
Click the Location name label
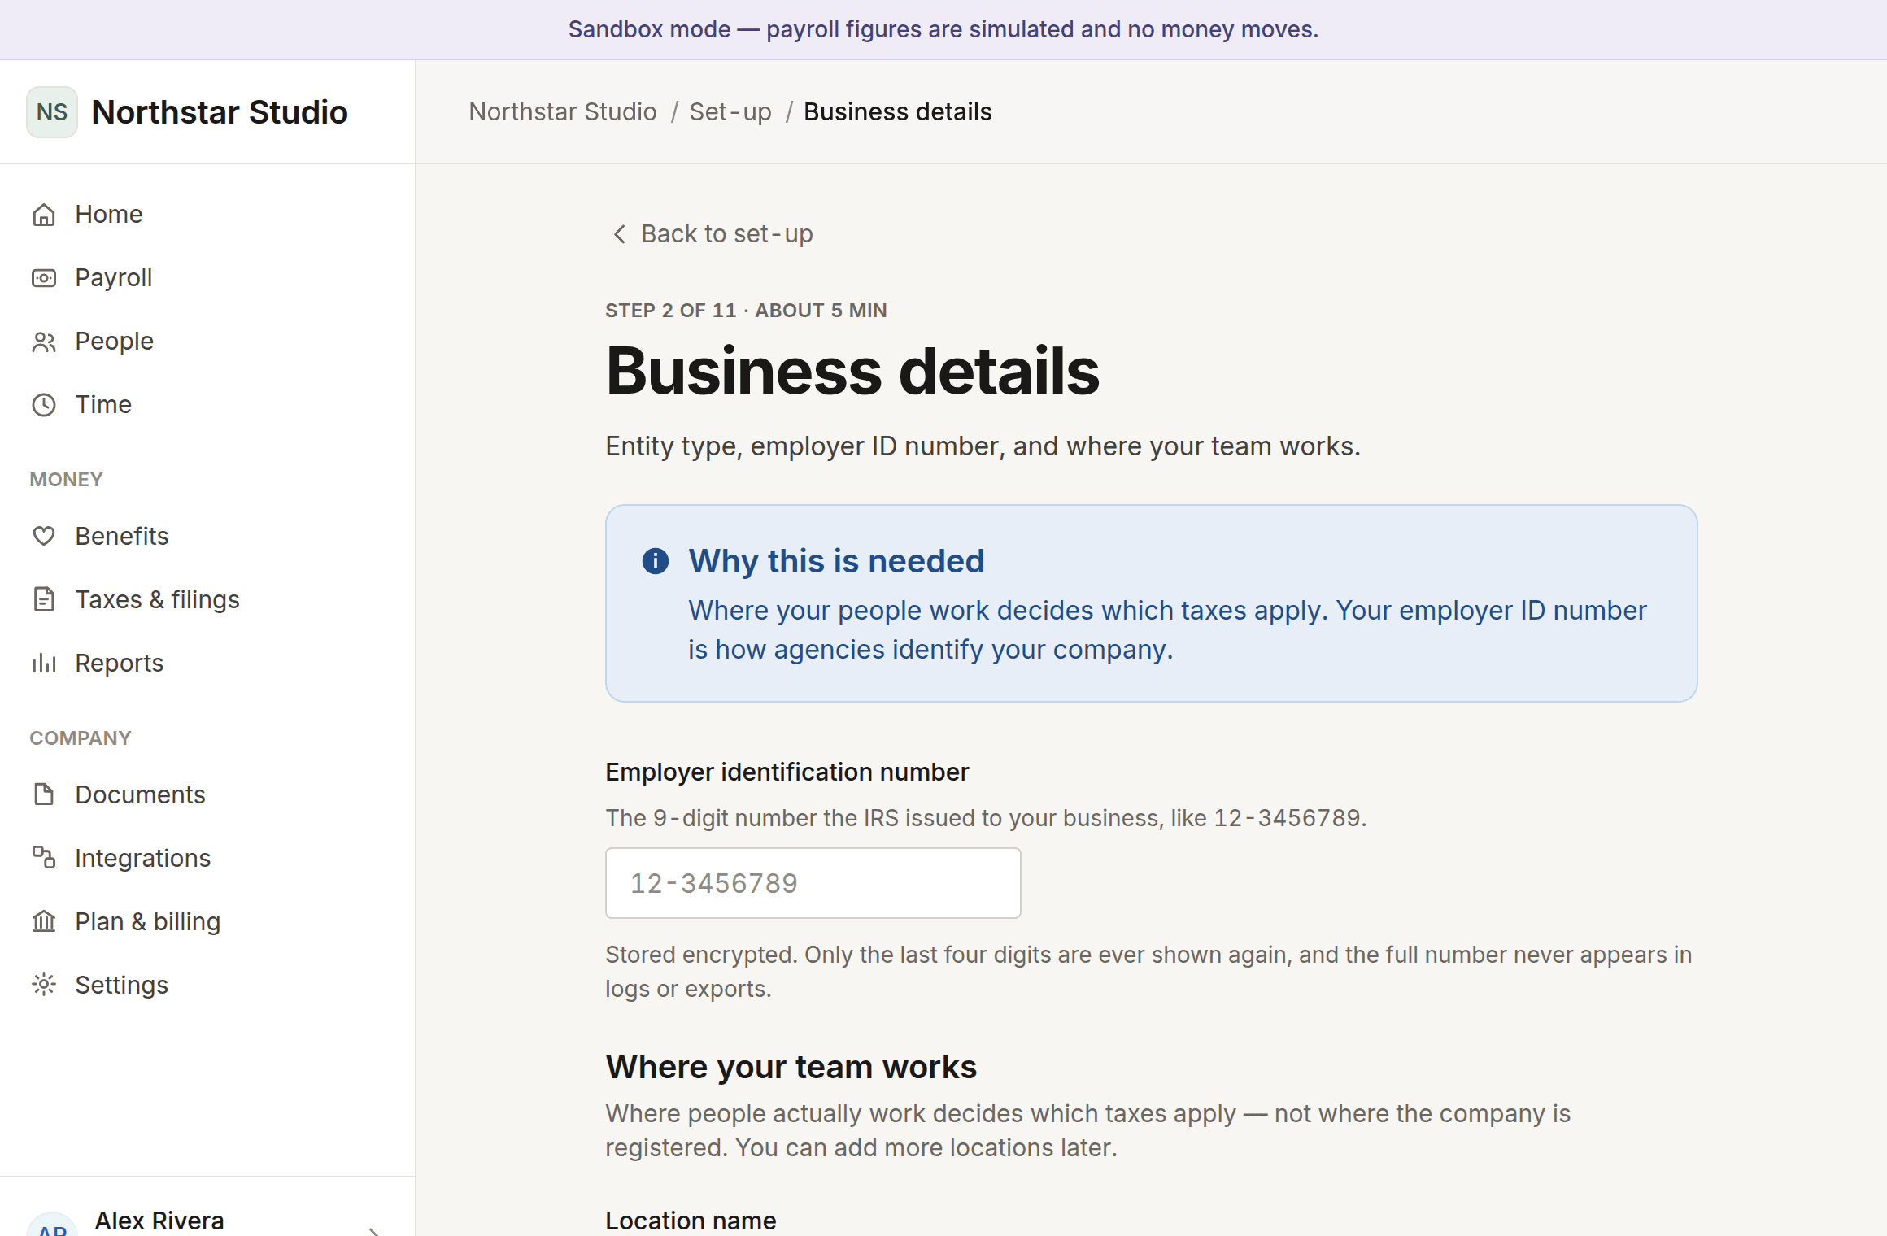pyautogui.click(x=691, y=1221)
